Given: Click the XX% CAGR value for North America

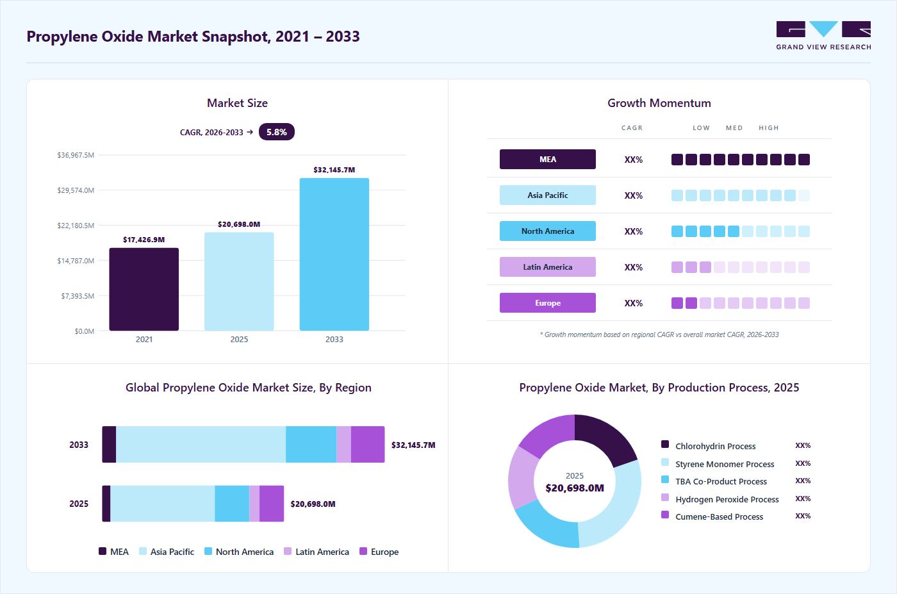Looking at the screenshot, I should tap(634, 231).
